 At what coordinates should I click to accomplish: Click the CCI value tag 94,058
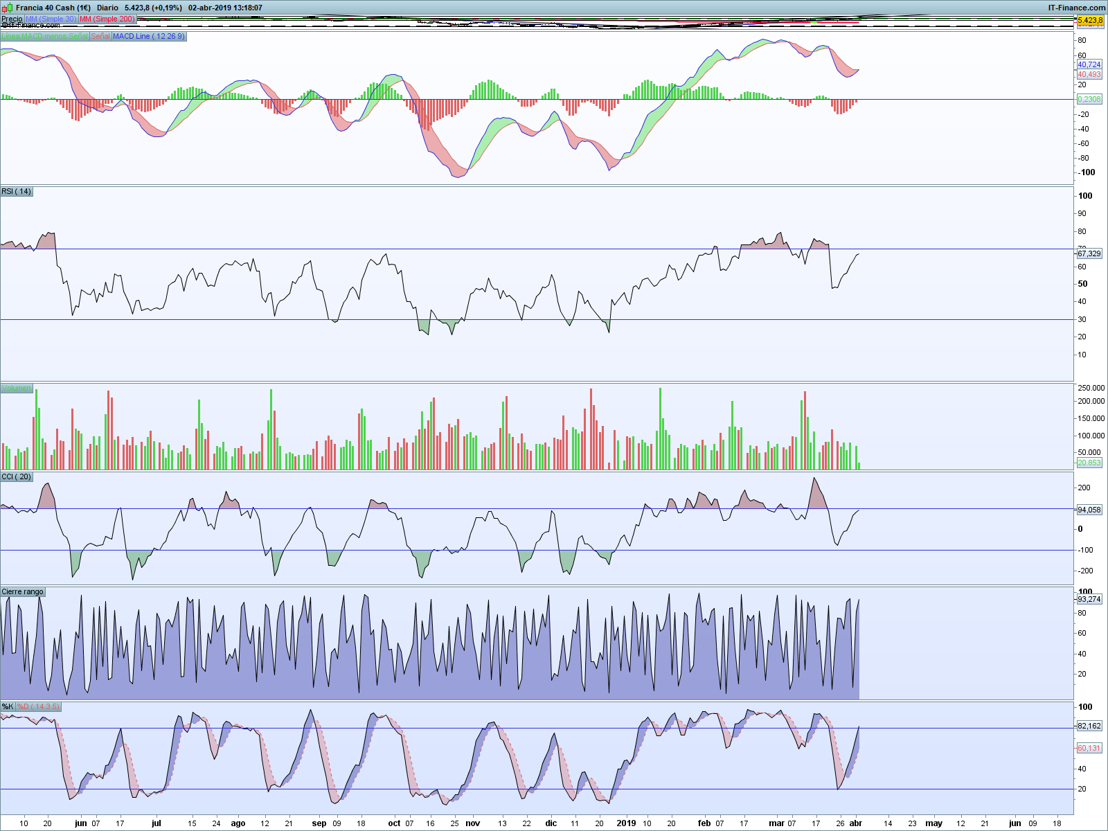(1089, 510)
